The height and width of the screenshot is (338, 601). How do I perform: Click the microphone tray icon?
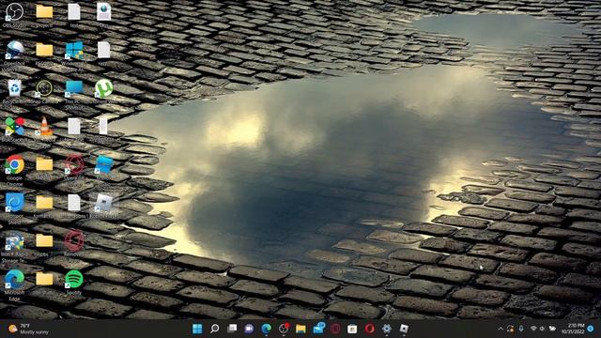[521, 329]
